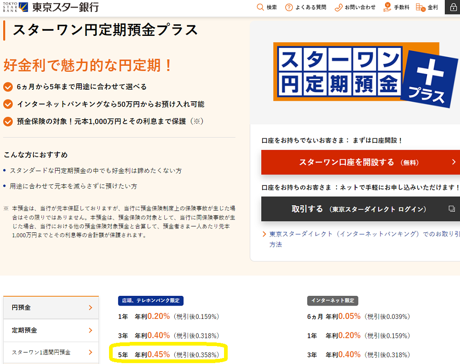Click 口座をお持ちのお客さま text
The width and height of the screenshot is (460, 364).
tap(360, 187)
